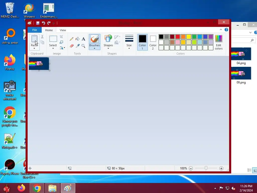The height and width of the screenshot is (193, 257).
Task: Click the search icon in Explorer window
Action: (x=252, y=40)
